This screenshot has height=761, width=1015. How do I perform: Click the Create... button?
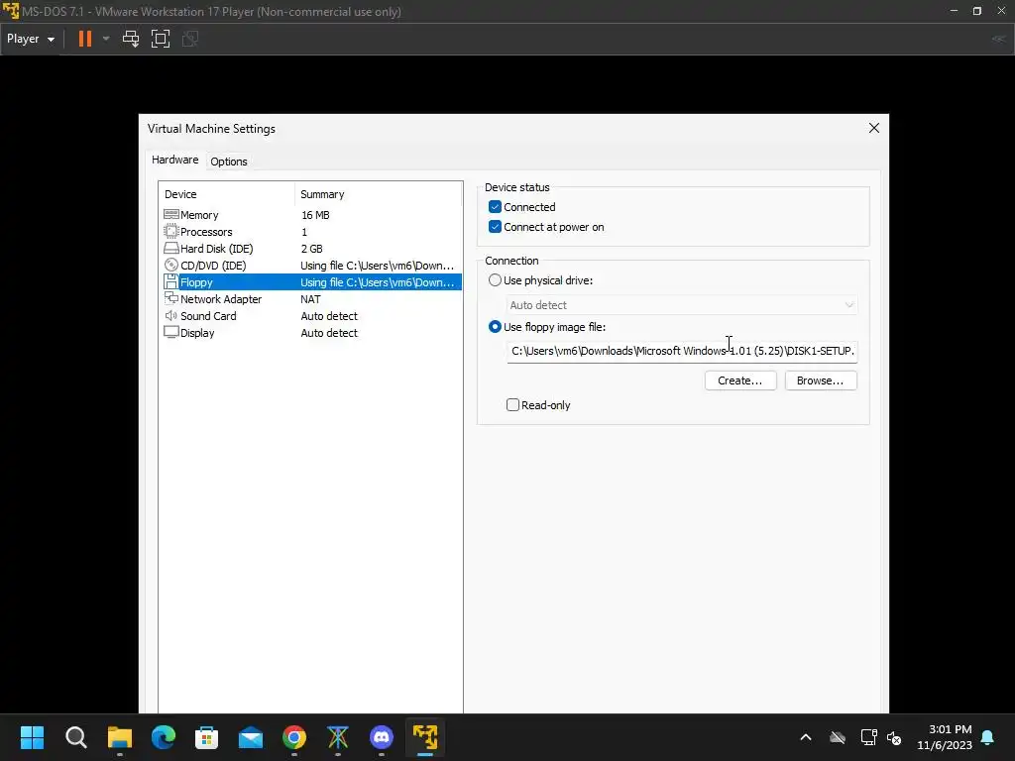(739, 380)
